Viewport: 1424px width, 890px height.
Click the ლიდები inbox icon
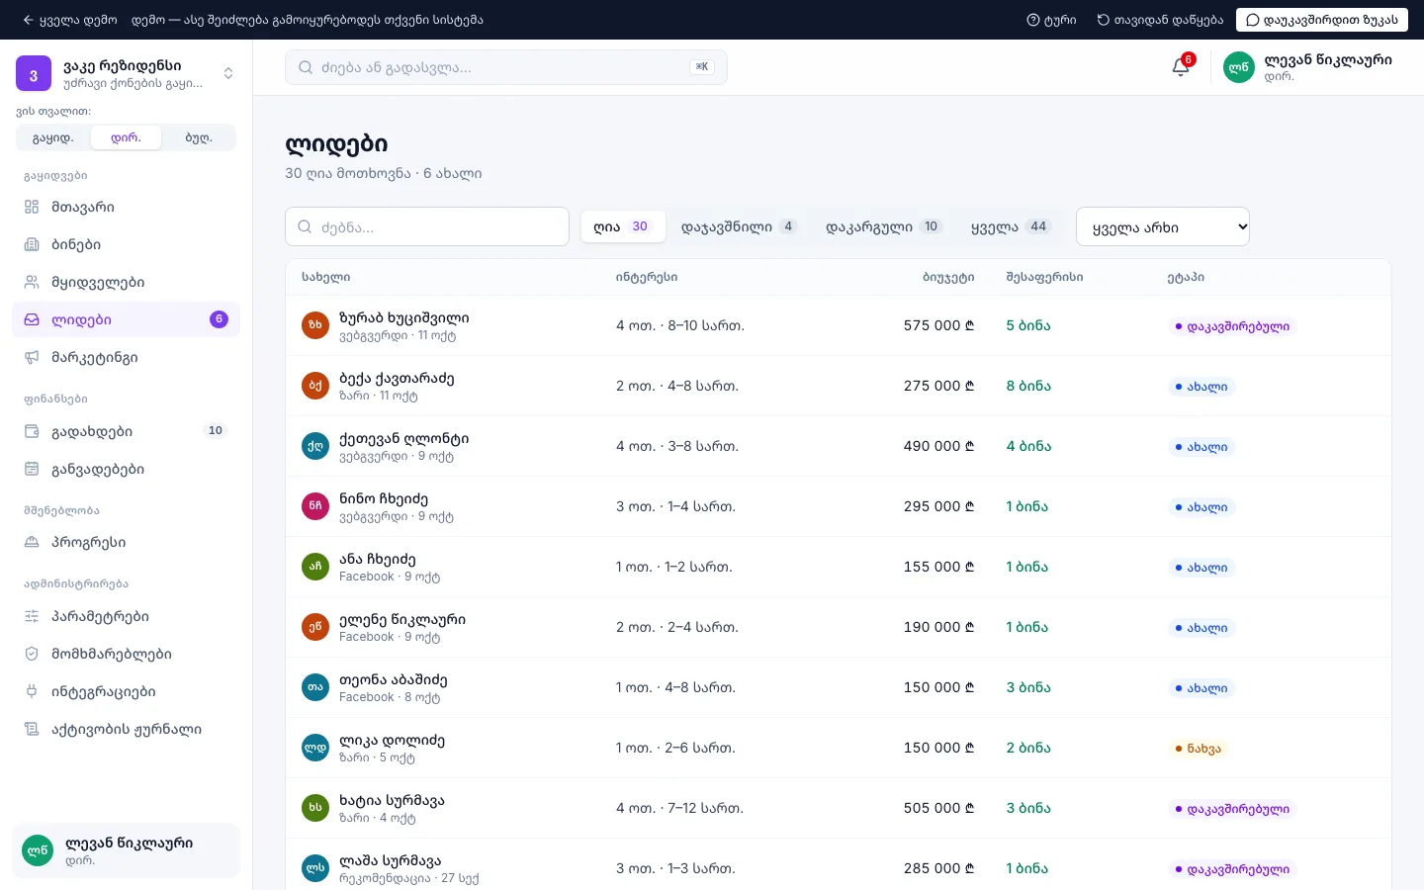32,319
